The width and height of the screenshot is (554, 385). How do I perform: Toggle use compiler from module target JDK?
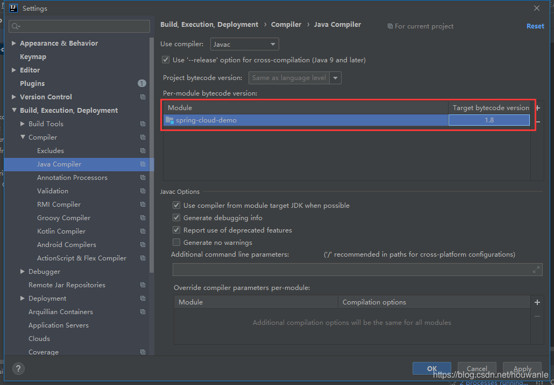[x=176, y=205]
